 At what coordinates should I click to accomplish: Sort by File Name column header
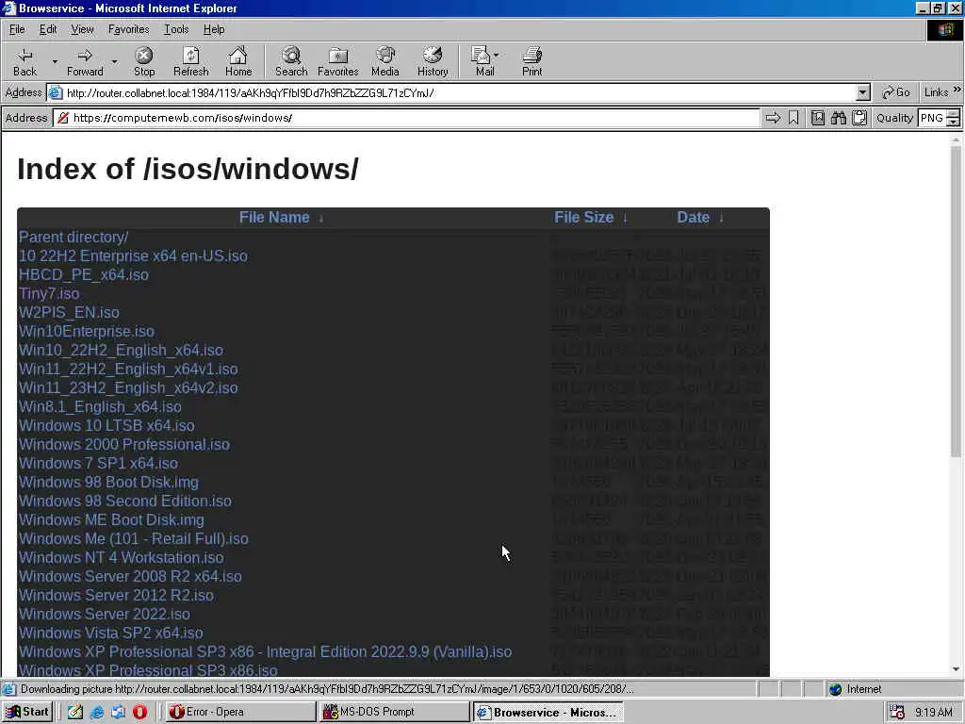click(281, 218)
